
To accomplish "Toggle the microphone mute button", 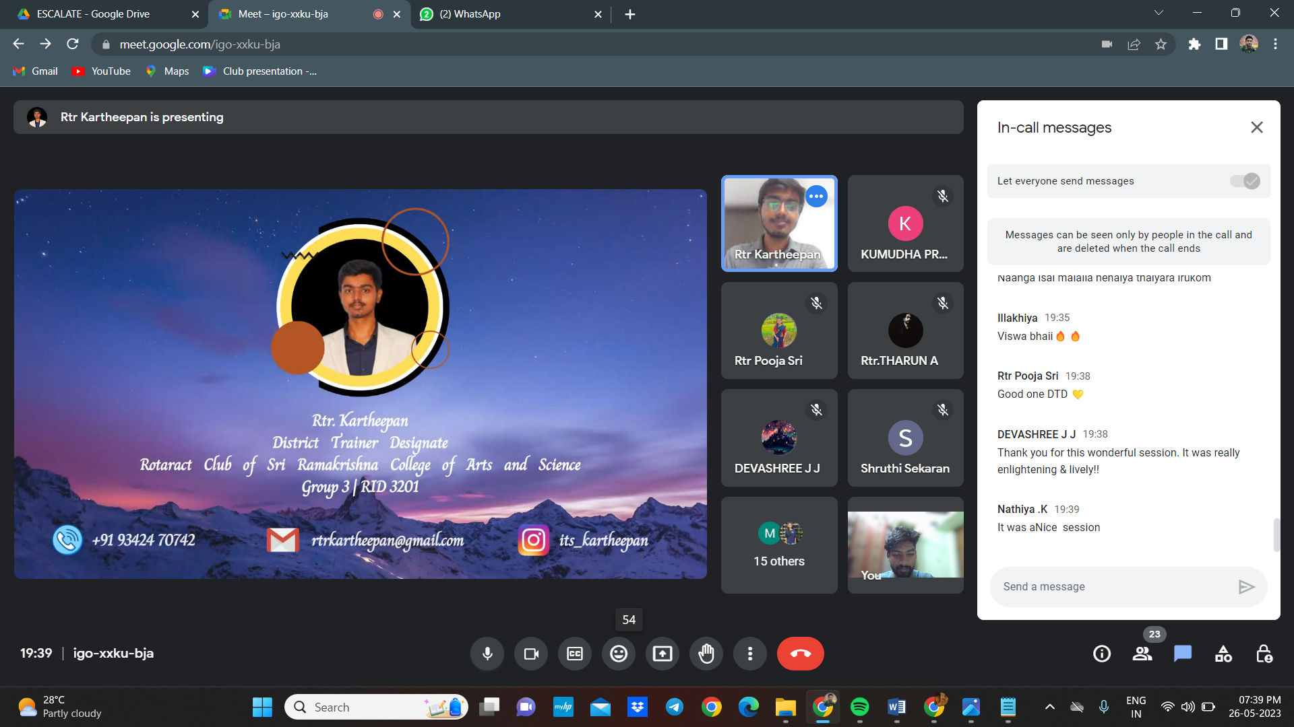I will tap(487, 654).
